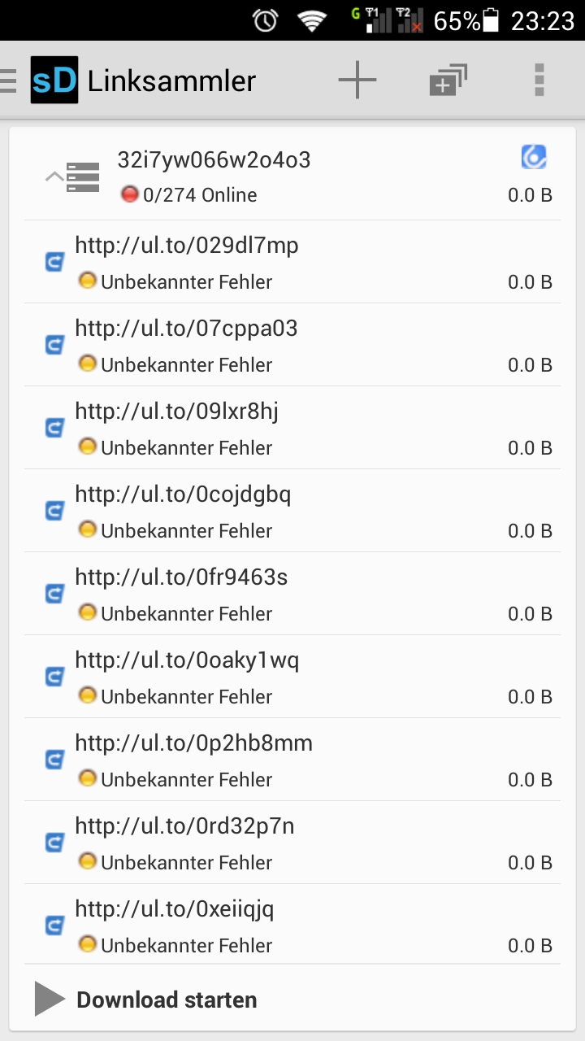Select the http://ul.to/09lxr8hj link entry
This screenshot has height=1041, width=585.
click(176, 412)
